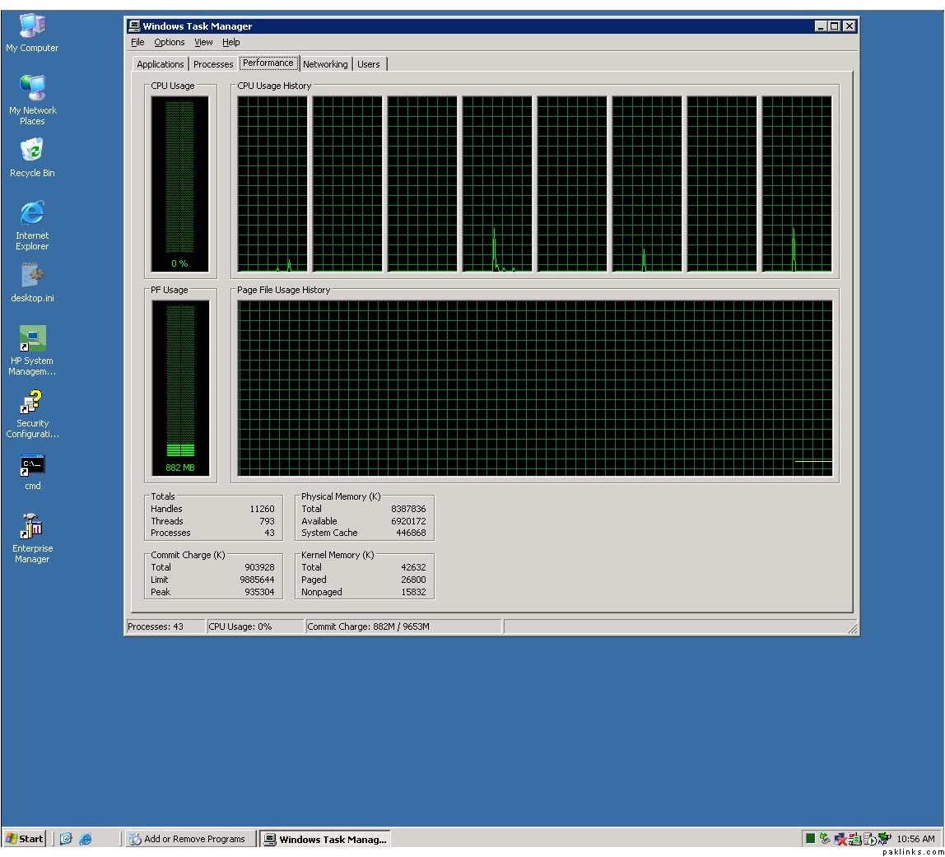Open the File menu
Viewport: 945px width, 857px height.
(137, 42)
